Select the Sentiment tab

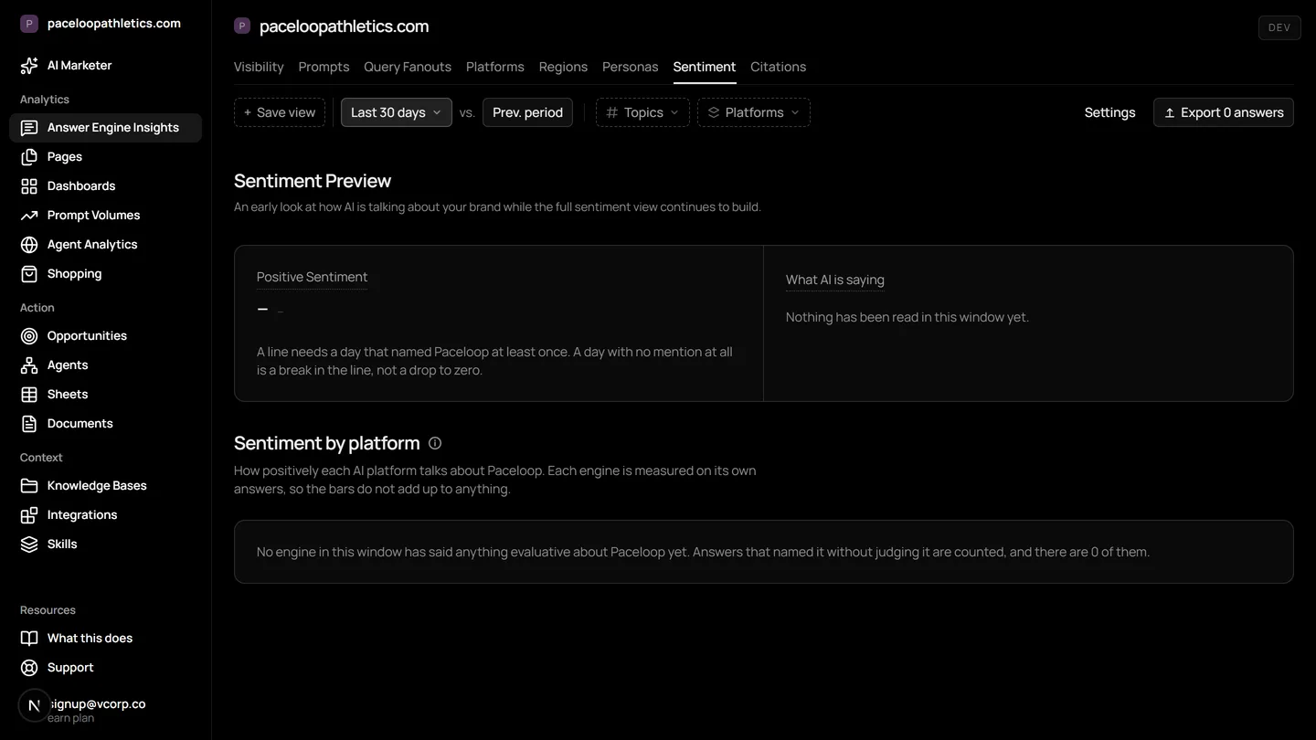705,67
